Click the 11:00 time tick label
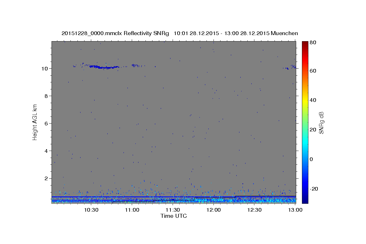The width and height of the screenshot is (366, 244). tap(132, 210)
